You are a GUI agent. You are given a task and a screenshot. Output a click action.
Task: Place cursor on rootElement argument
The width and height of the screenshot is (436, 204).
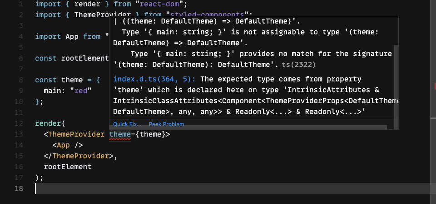[68, 167]
